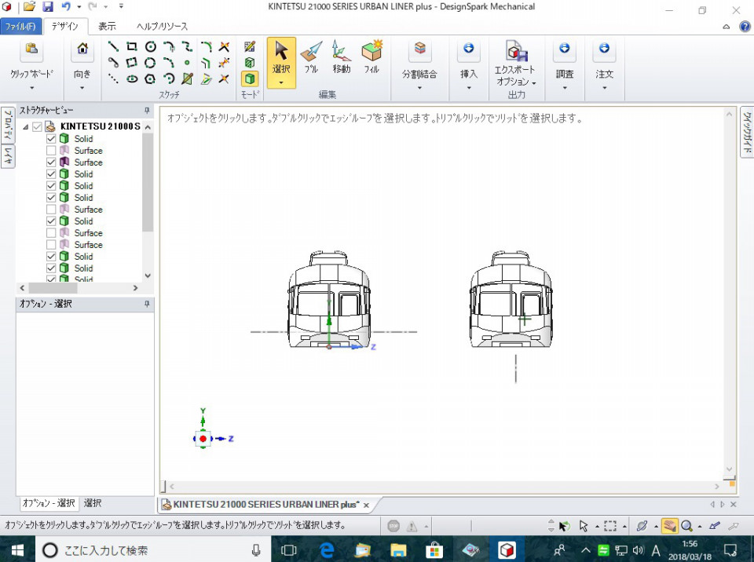Select the Line sketch tool

(113, 46)
